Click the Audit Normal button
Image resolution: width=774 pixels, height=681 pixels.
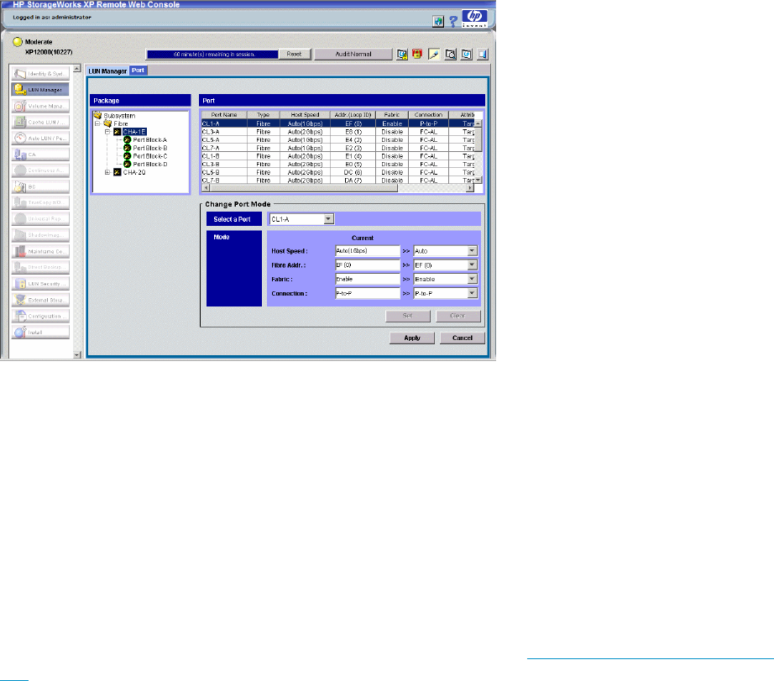click(x=353, y=55)
